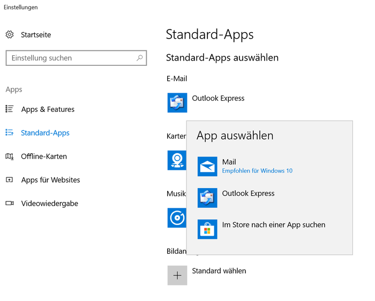Click the App auswählen popup title
This screenshot has height=301, width=375.
click(235, 136)
